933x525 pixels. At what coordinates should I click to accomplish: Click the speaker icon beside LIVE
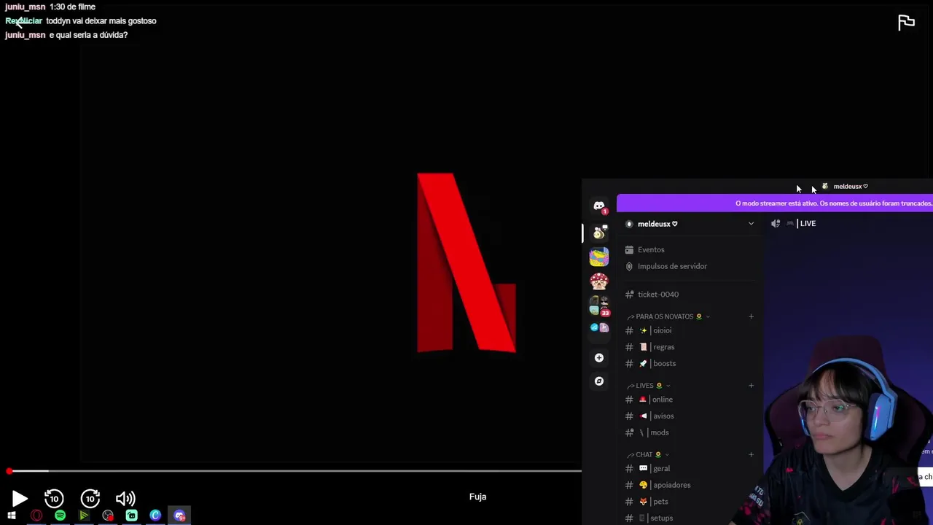click(776, 224)
